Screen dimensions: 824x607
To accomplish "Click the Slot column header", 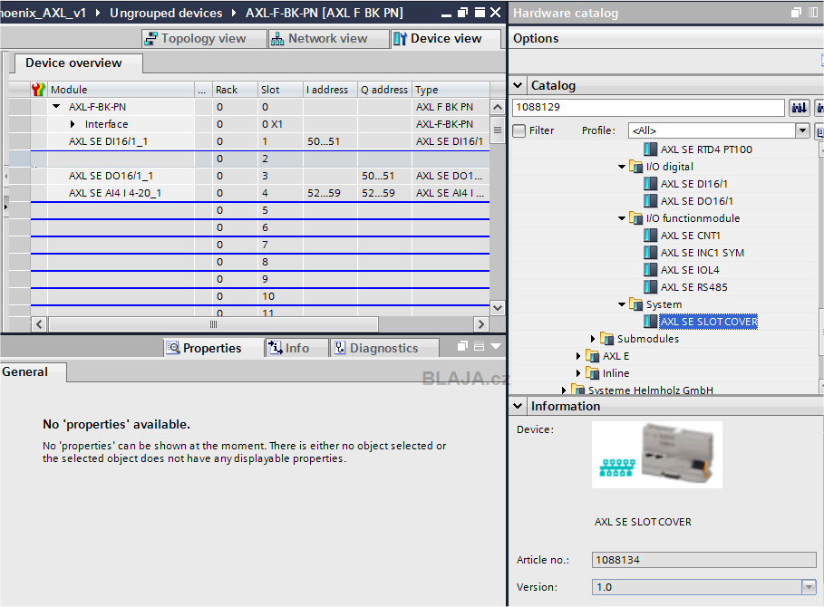I will tap(280, 90).
